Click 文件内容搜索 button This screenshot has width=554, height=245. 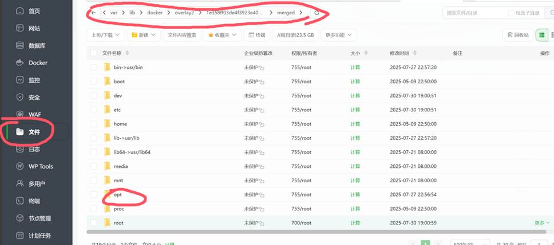(x=181, y=35)
